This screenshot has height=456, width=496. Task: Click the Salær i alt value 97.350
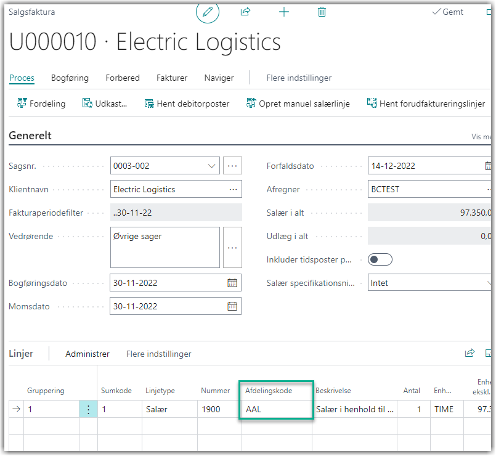tap(429, 213)
